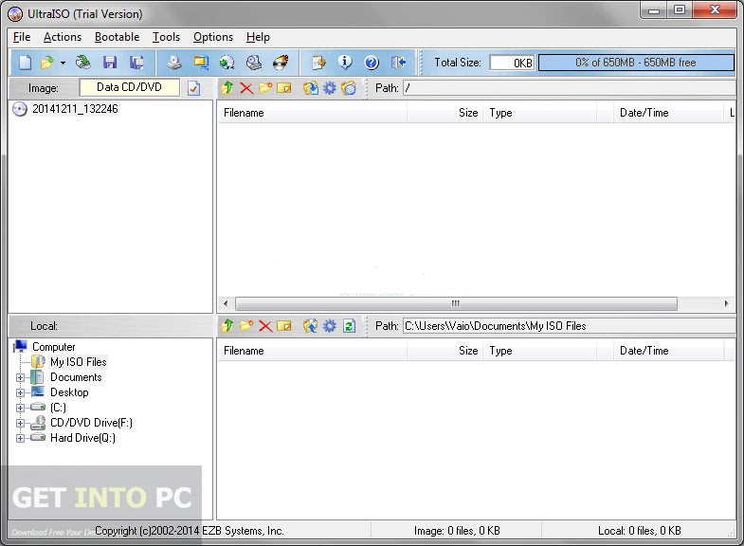
Task: Click the Data CD/DVD image type field
Action: 129,87
